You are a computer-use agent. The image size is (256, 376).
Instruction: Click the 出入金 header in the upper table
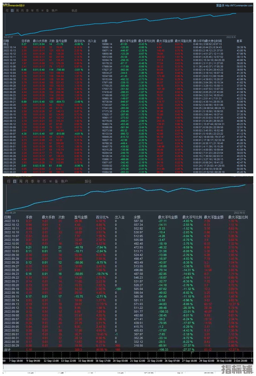tap(92, 41)
